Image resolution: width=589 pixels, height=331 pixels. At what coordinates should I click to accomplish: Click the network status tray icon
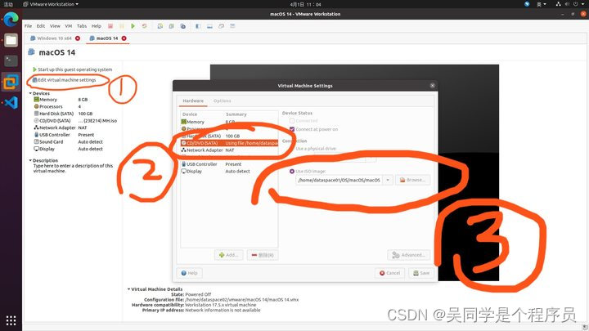(x=558, y=4)
